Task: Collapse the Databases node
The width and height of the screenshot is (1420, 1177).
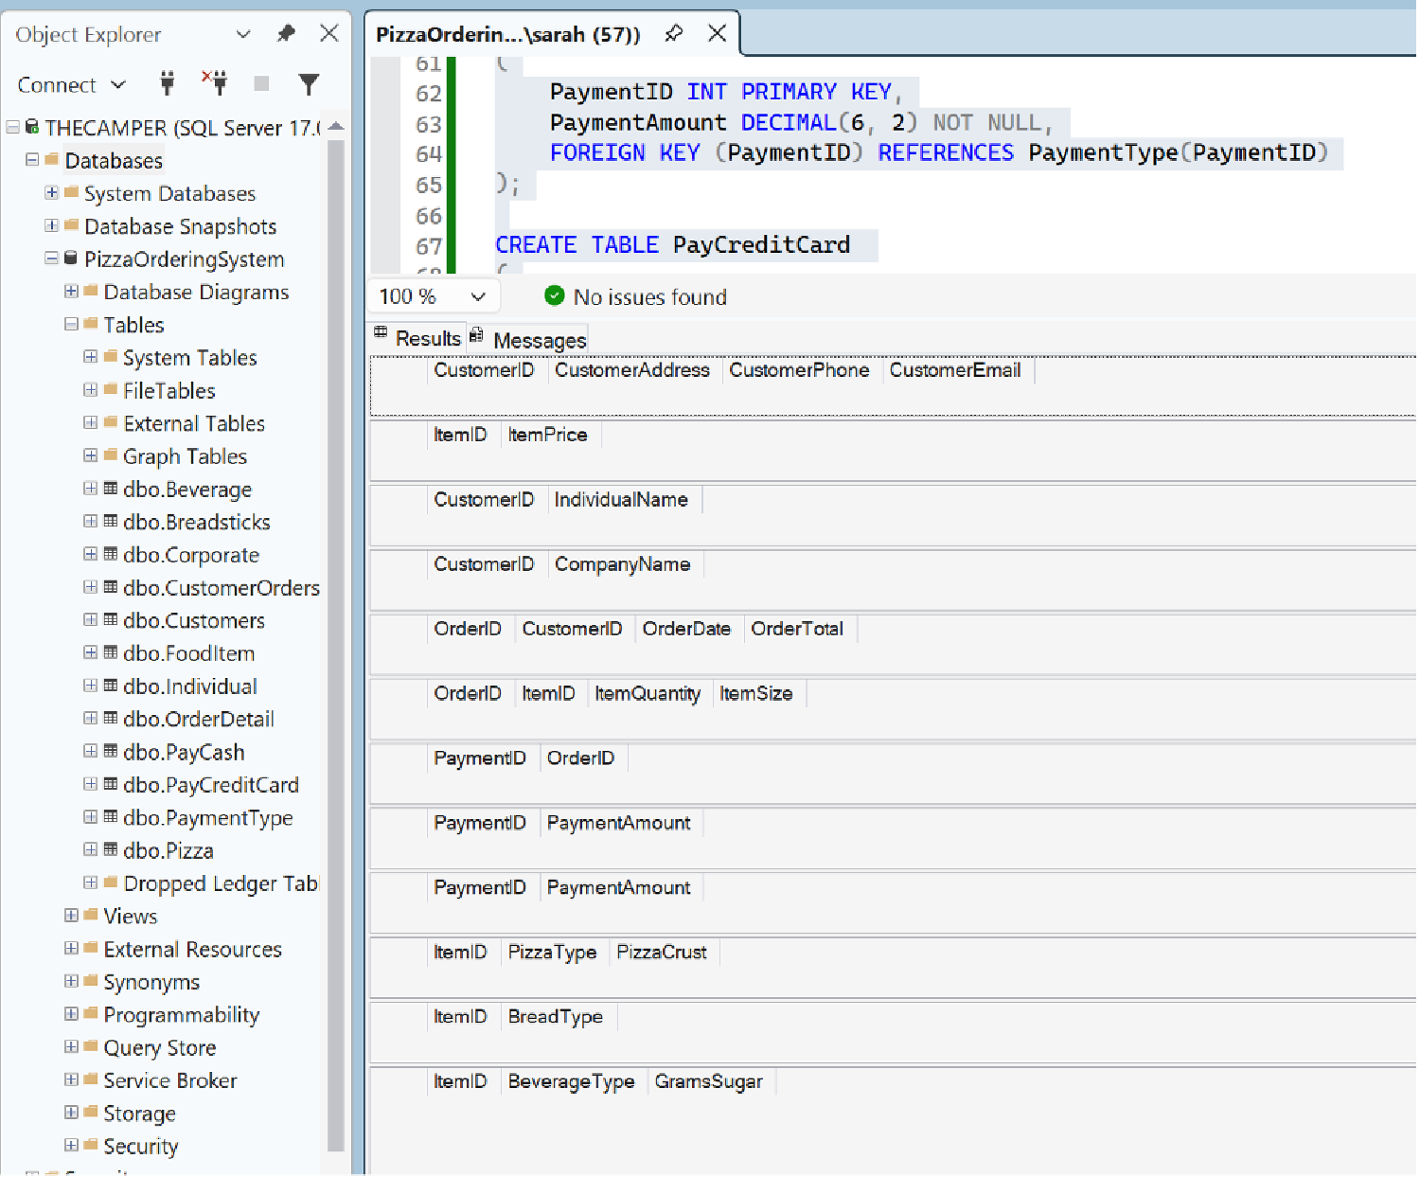Action: 32,160
